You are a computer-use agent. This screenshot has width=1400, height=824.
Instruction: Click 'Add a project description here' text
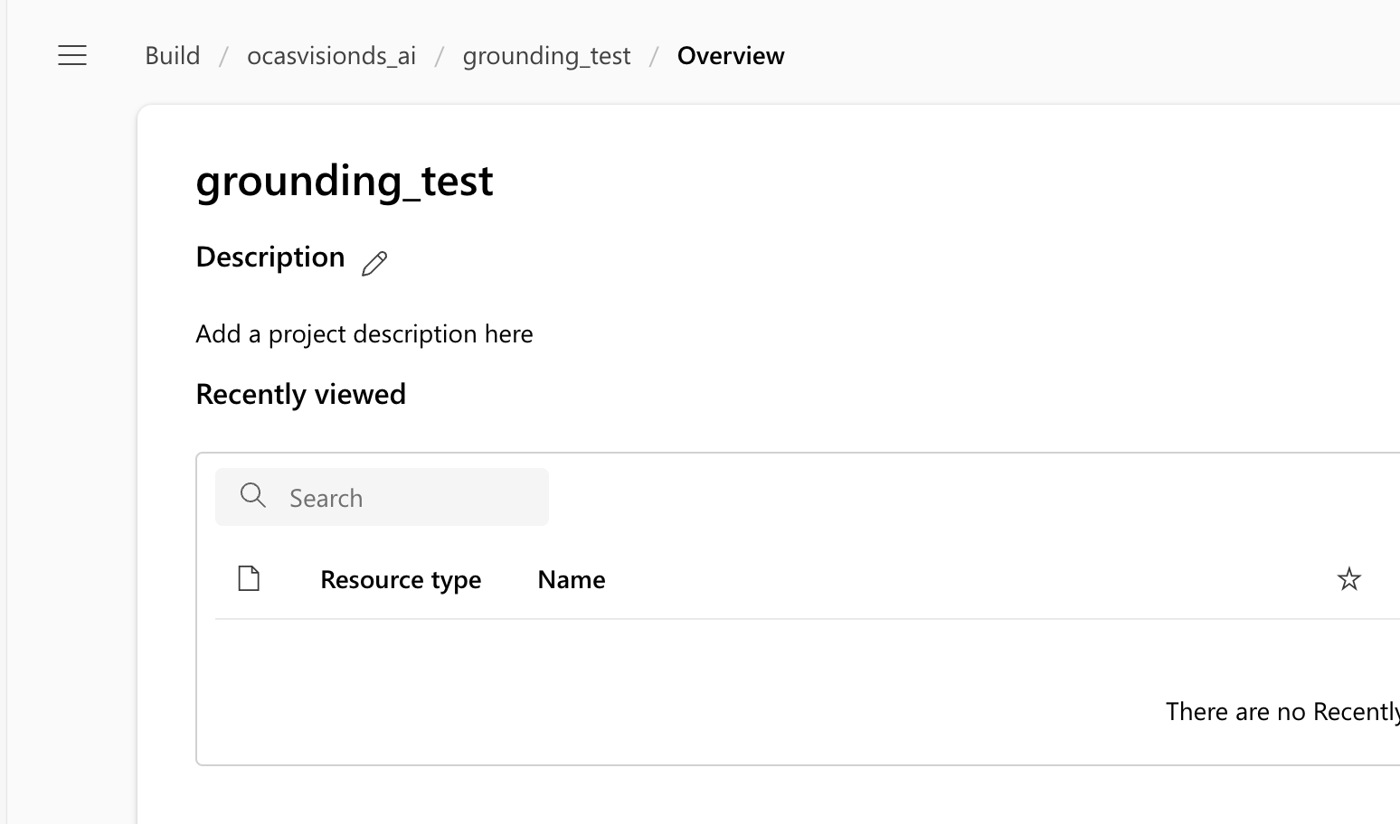point(364,334)
